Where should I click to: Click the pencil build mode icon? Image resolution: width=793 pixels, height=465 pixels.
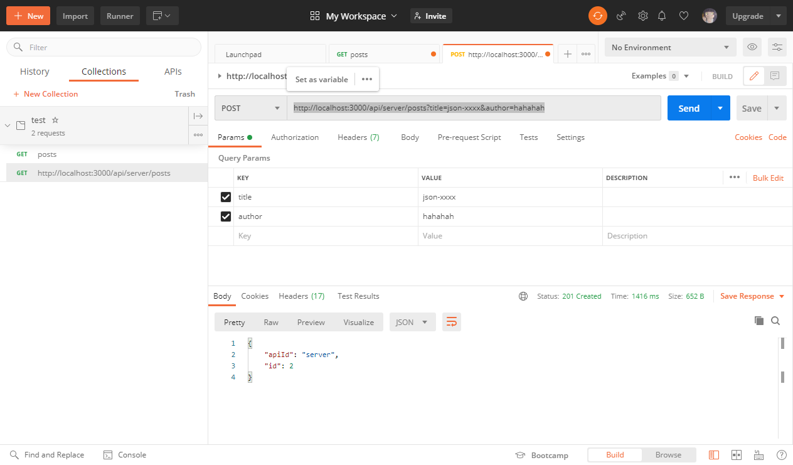pos(754,76)
